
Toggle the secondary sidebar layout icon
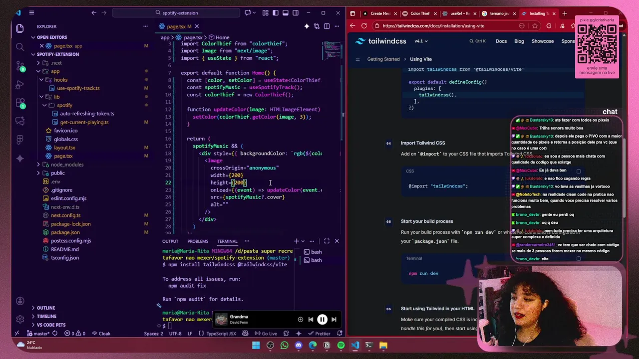(x=296, y=13)
